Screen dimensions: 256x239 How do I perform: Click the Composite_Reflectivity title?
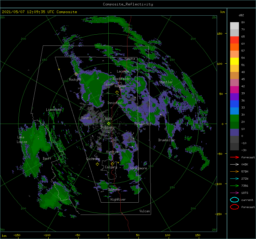[x=128, y=4]
